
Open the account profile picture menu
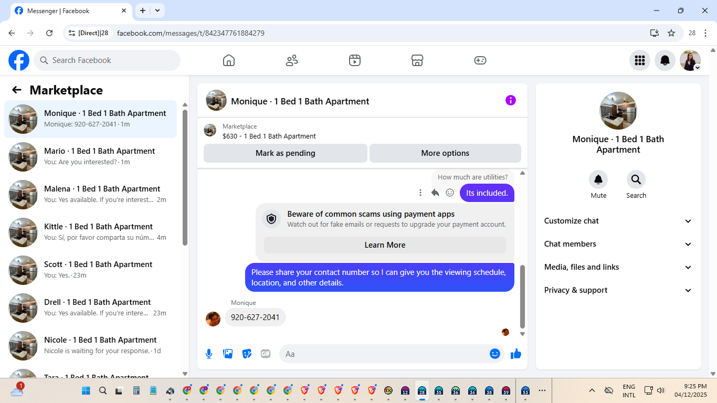[690, 60]
